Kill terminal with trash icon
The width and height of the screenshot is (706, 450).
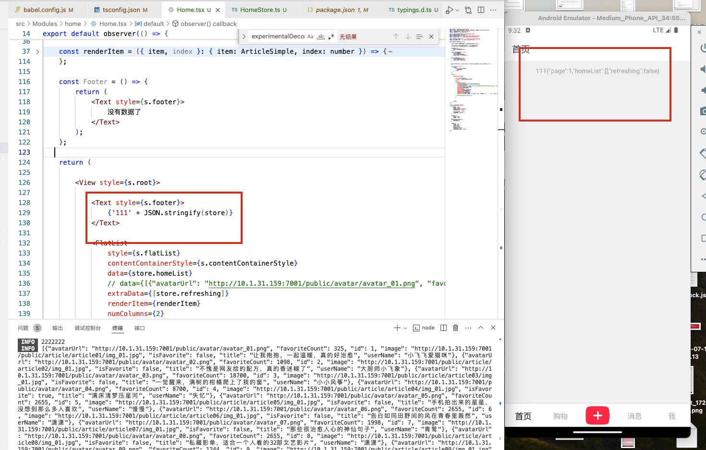click(x=456, y=328)
